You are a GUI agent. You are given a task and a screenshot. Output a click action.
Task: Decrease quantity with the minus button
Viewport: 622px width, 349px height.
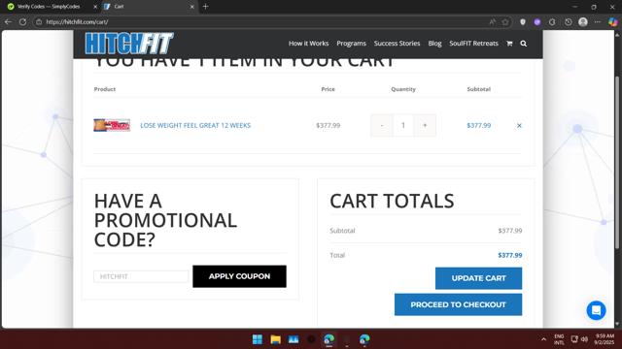tap(382, 125)
